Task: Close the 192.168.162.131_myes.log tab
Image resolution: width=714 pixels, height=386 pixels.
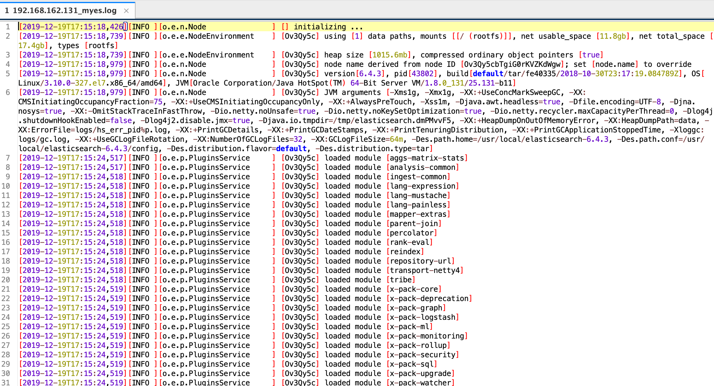Action: [126, 11]
